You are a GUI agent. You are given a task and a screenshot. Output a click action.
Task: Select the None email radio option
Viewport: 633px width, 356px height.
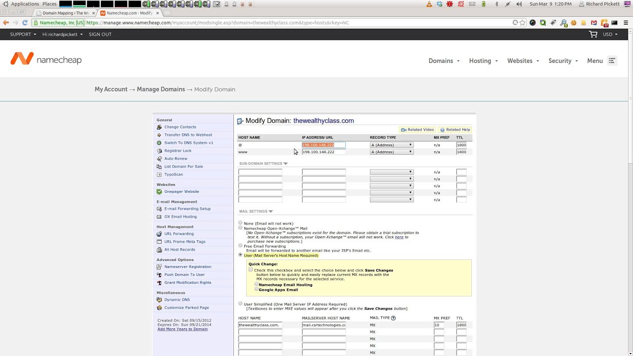point(240,223)
